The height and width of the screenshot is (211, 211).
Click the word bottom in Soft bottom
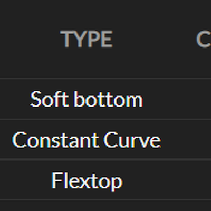(x=108, y=99)
